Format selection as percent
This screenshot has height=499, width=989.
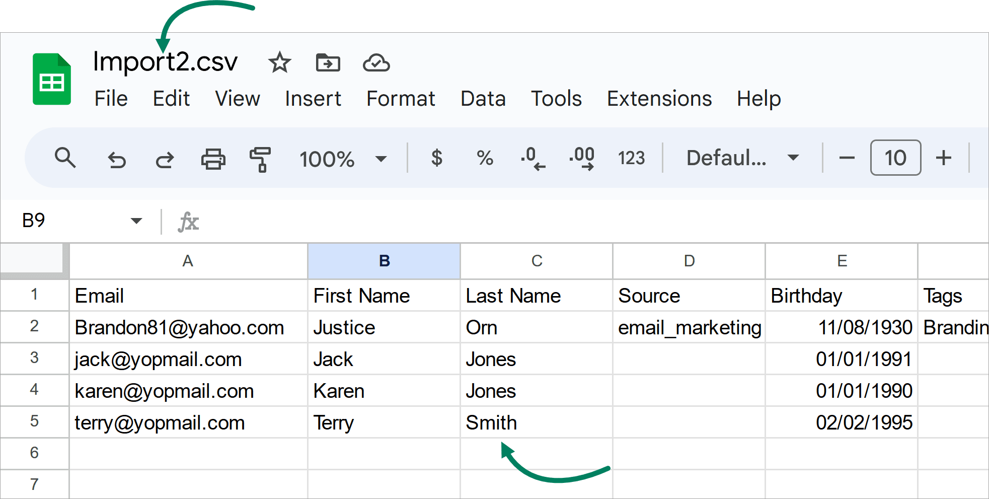(x=484, y=159)
